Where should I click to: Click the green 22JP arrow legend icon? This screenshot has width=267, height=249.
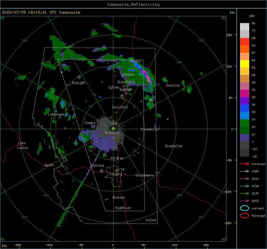pyautogui.click(x=244, y=193)
